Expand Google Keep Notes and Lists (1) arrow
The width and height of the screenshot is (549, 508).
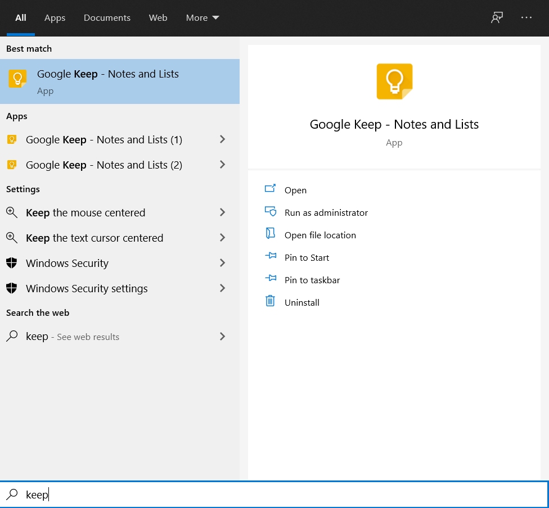[x=222, y=139]
